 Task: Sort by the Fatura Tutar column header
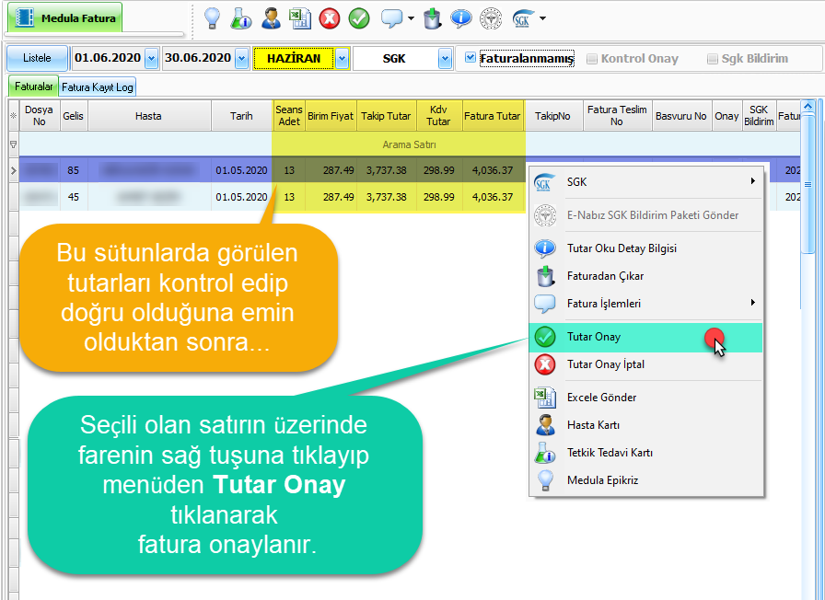[493, 116]
